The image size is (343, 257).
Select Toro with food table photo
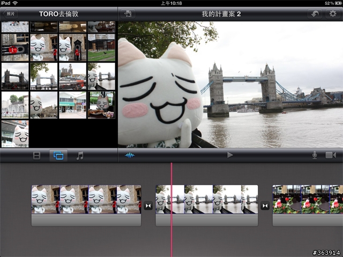coord(101,105)
